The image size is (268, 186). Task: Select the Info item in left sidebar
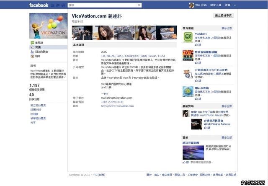[x=49, y=47]
